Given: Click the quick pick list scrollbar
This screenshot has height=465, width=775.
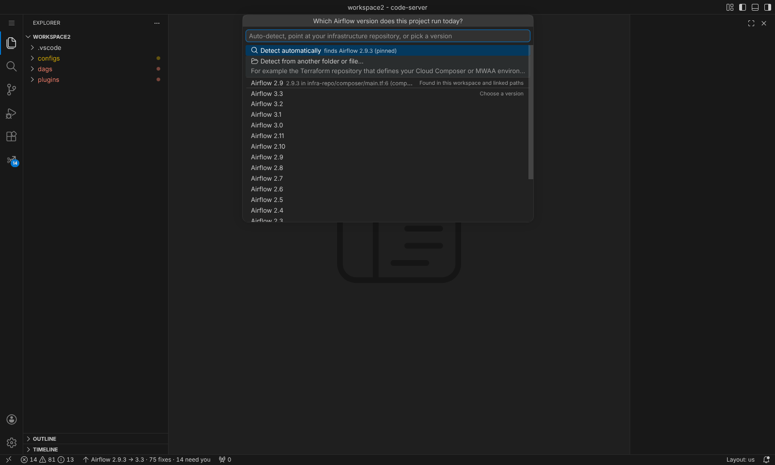Looking at the screenshot, I should pos(531,112).
